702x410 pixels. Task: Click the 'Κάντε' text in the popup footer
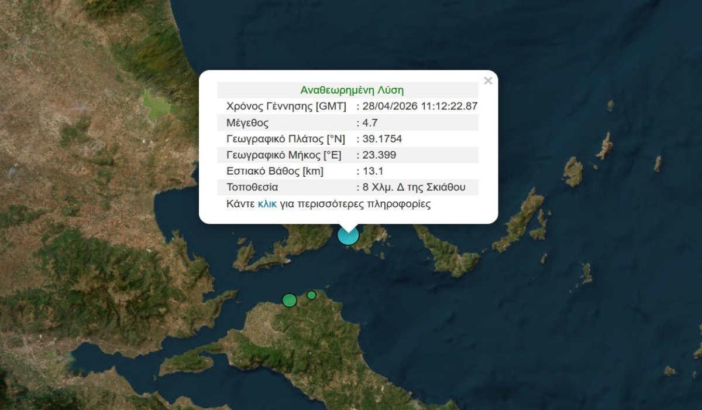coord(240,204)
